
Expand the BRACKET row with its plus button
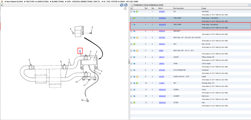pyautogui.click(x=131, y=31)
